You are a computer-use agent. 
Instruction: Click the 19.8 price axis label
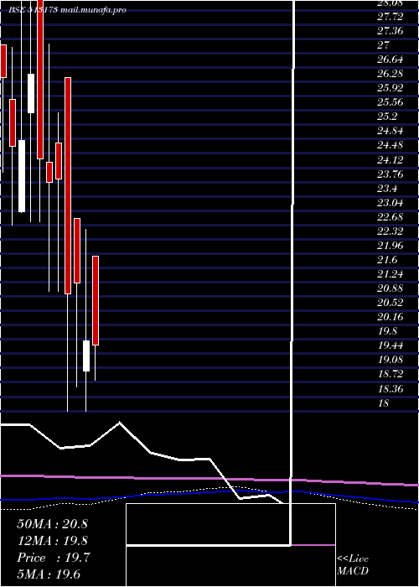(x=387, y=331)
